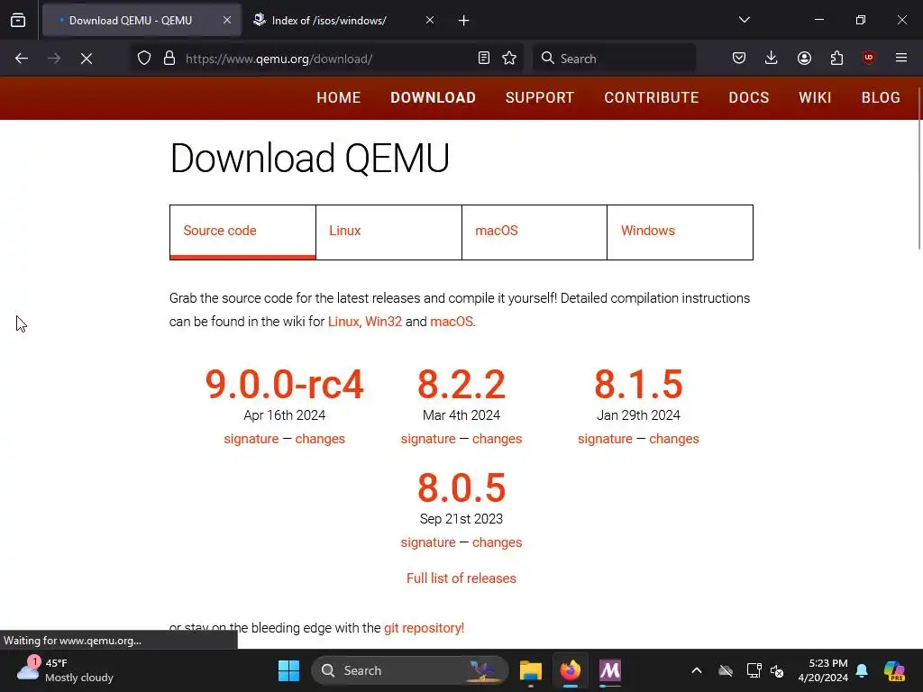Open Firefox application hamburger menu

click(901, 58)
